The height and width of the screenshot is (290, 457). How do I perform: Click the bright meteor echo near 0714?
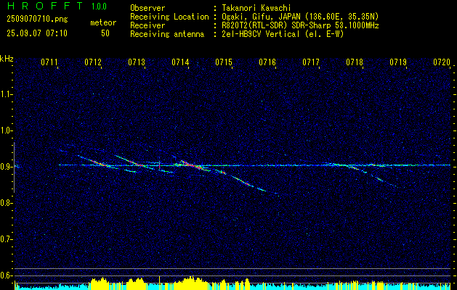(x=191, y=165)
